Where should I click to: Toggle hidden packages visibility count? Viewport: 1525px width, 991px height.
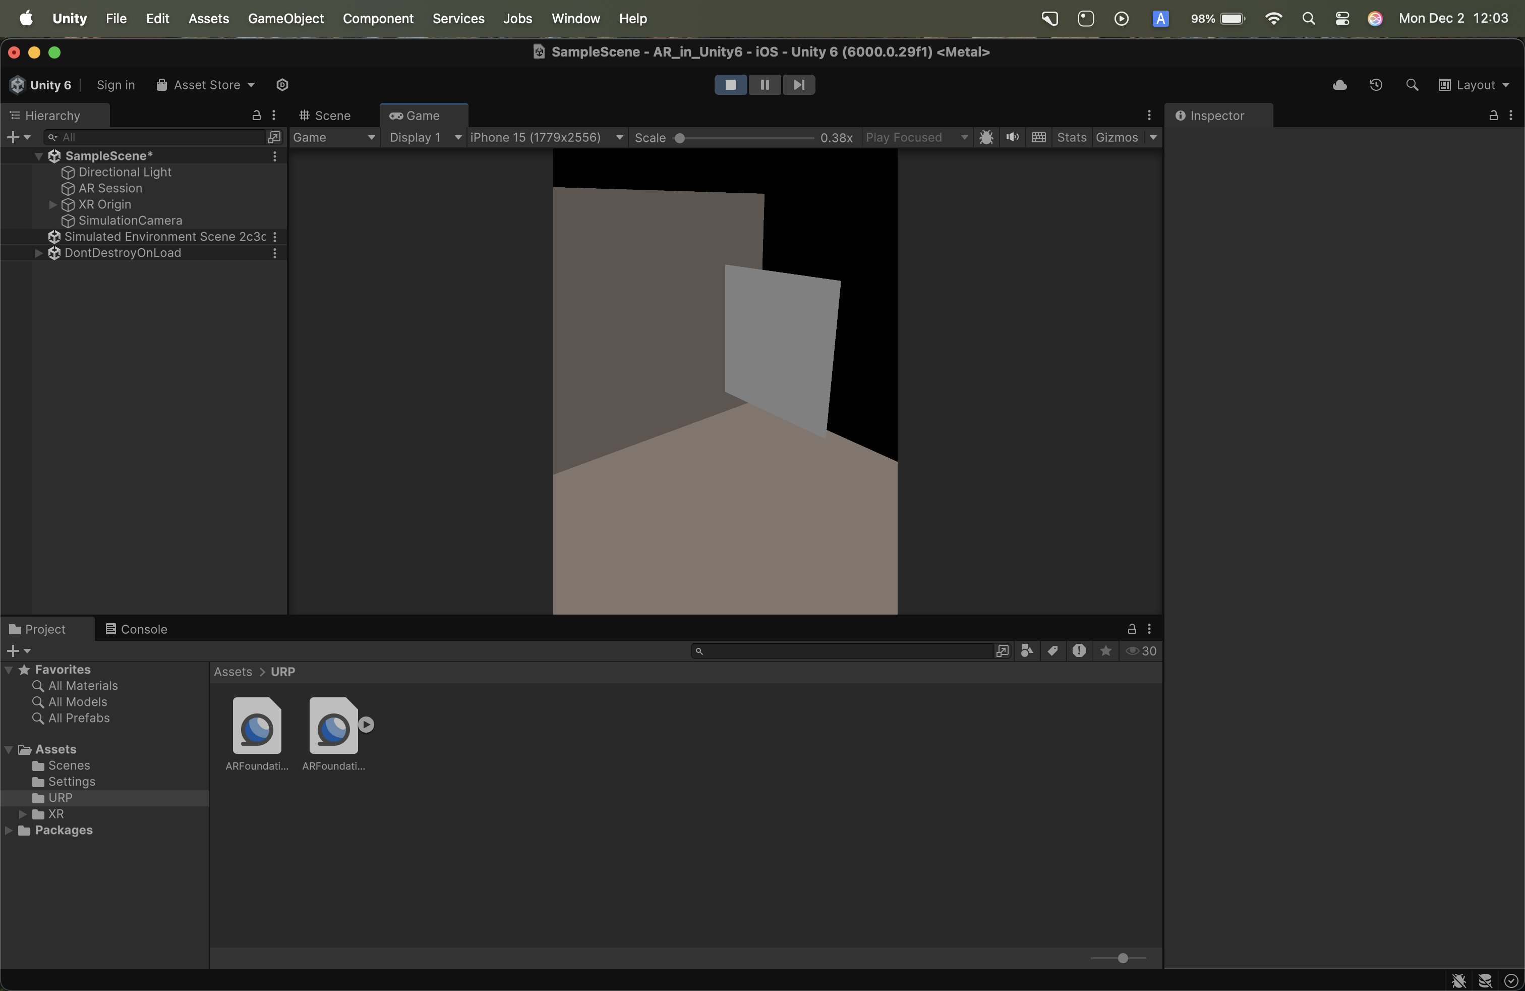1141,650
